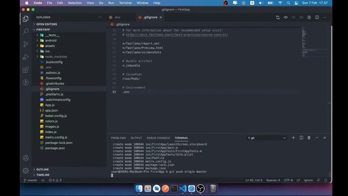Viewport: 348px width, 196px height.
Task: Open Spotlight search in macOS menu bar
Action: (288, 3)
